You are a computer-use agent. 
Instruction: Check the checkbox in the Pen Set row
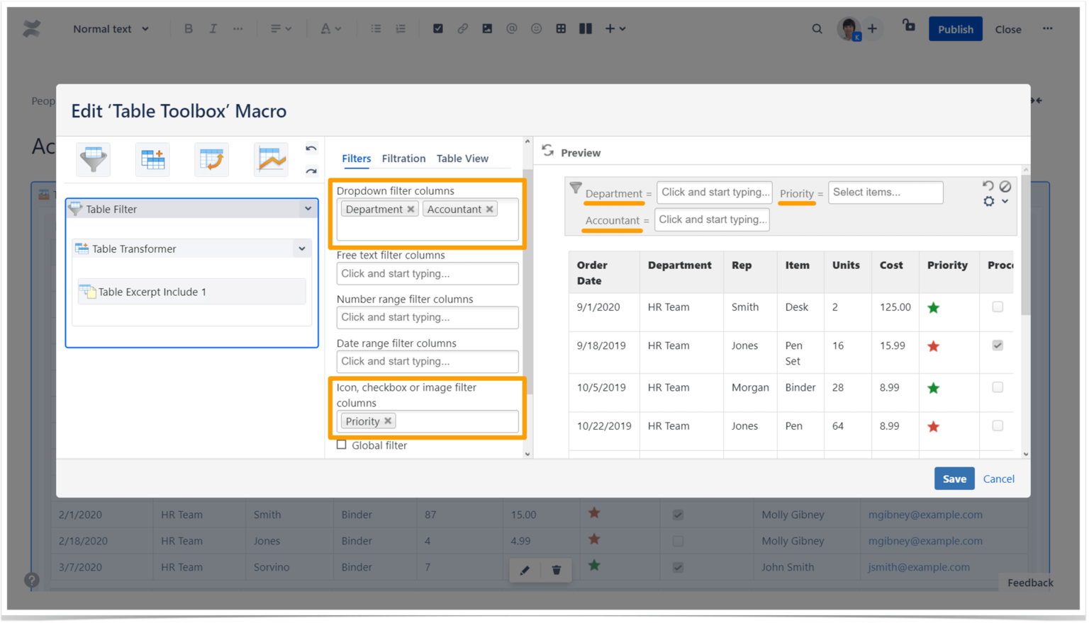click(x=997, y=345)
